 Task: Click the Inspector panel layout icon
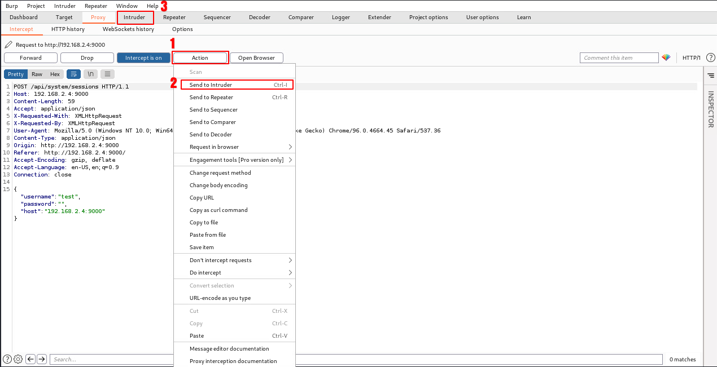(x=710, y=75)
